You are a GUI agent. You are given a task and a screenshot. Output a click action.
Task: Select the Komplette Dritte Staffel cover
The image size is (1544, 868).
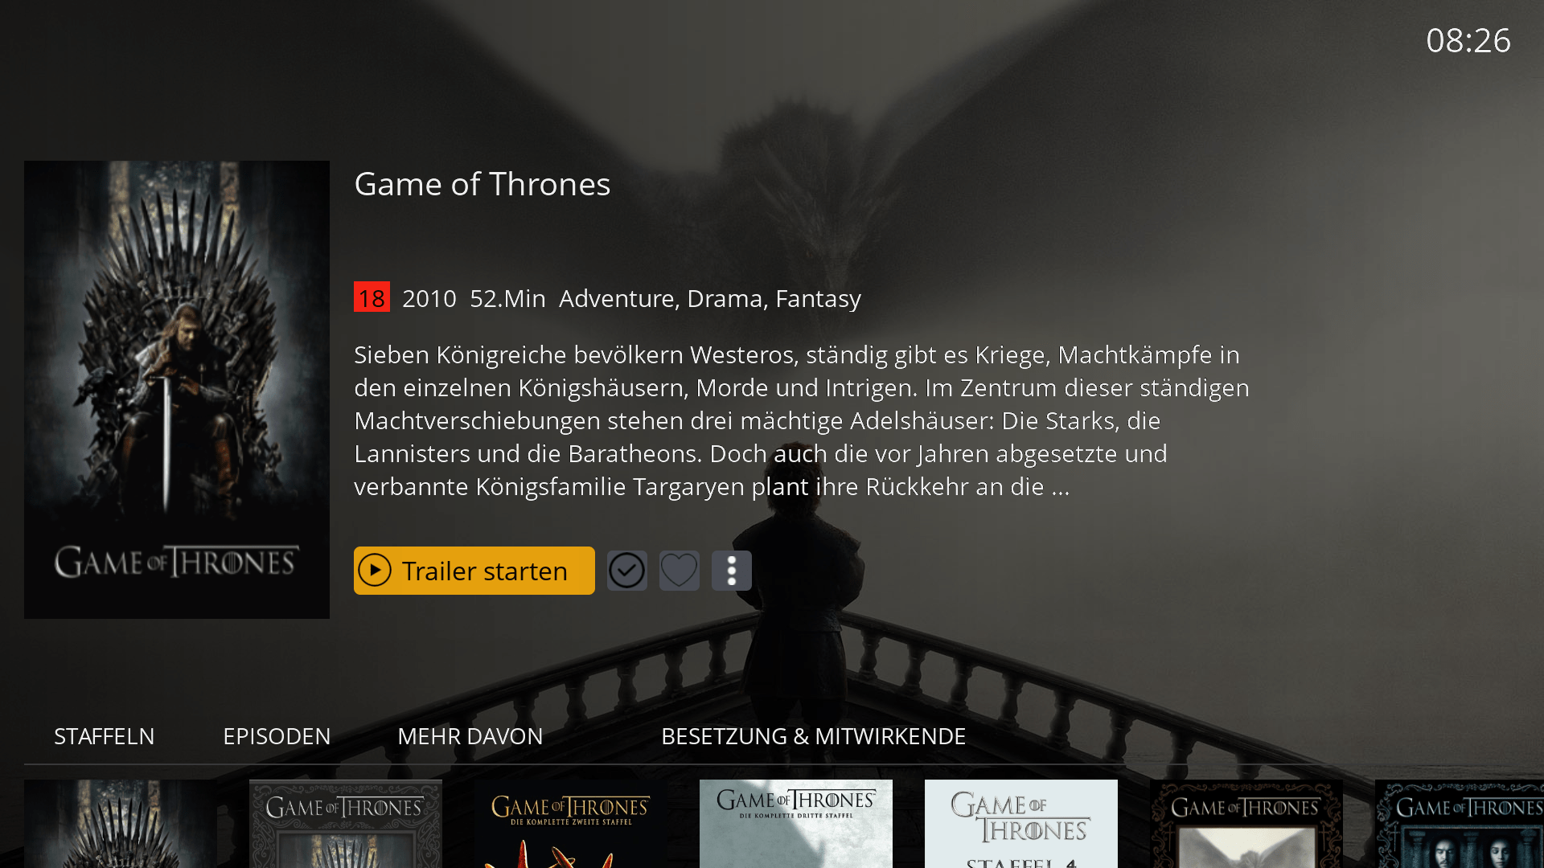[x=796, y=824]
